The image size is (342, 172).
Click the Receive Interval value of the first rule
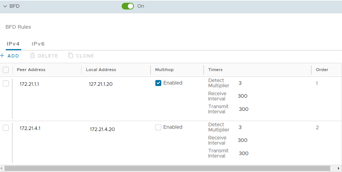242,96
